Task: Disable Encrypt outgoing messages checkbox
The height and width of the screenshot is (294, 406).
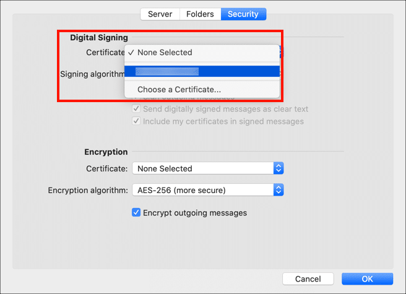Action: coord(136,213)
